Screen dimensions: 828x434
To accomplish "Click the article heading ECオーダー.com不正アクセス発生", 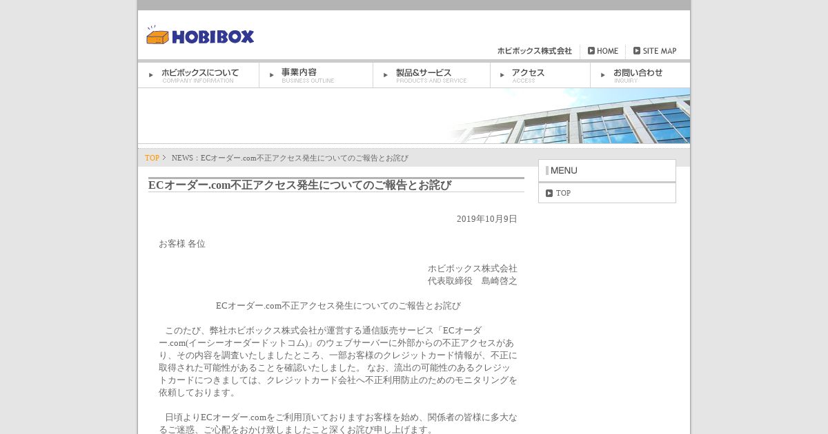I will point(300,185).
